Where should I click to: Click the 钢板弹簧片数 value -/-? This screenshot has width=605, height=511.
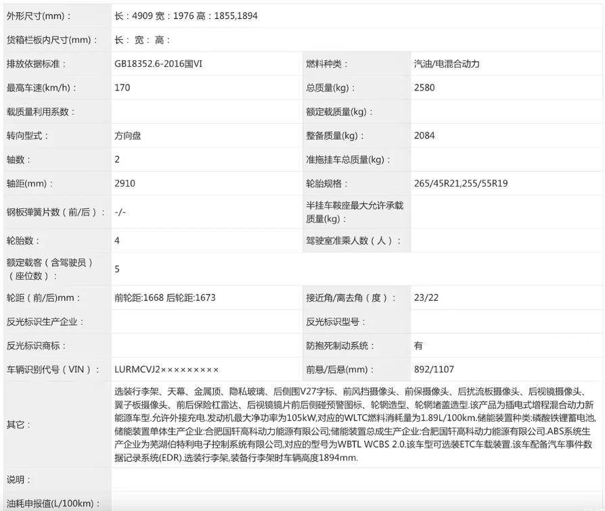[x=119, y=210]
